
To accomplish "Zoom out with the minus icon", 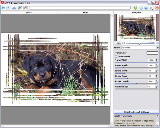I will 123,43.
